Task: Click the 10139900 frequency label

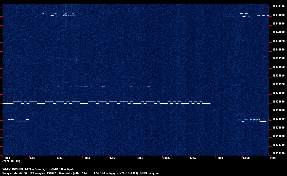Action: [279, 93]
